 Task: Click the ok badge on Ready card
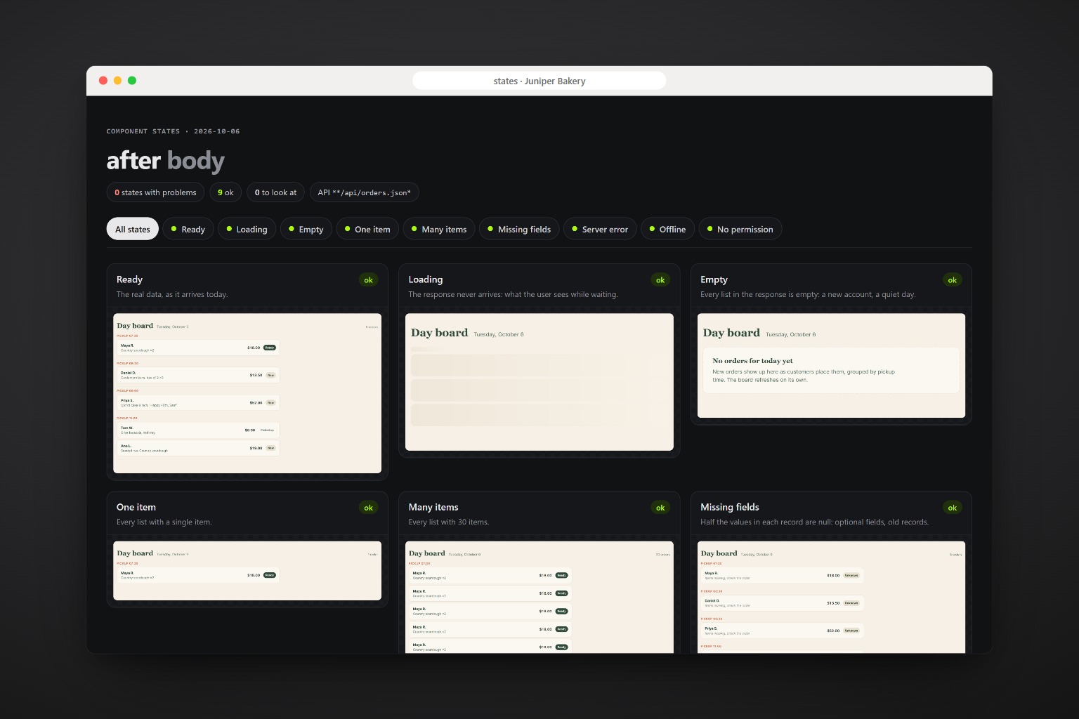(368, 280)
